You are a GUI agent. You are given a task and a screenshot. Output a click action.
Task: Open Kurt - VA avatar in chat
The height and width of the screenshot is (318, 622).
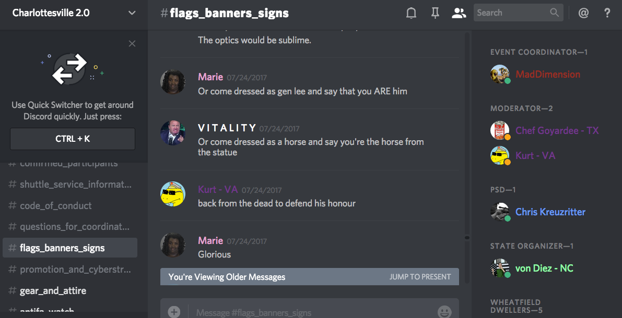172,194
